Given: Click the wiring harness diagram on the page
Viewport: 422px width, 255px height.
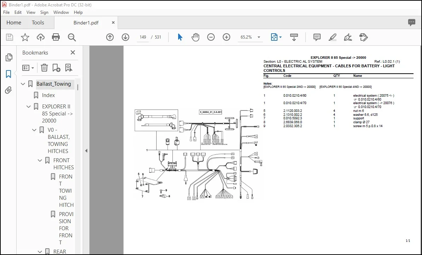Looking at the screenshot, I should tap(198, 154).
